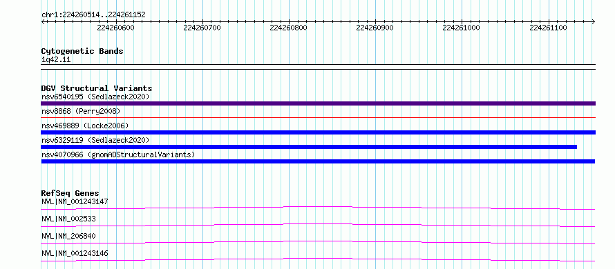
Task: Click ruler position 224260800
Action: [289, 28]
